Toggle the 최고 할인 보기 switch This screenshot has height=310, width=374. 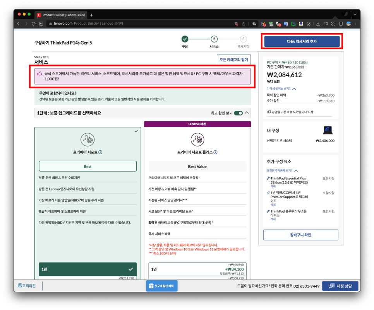coord(238,113)
